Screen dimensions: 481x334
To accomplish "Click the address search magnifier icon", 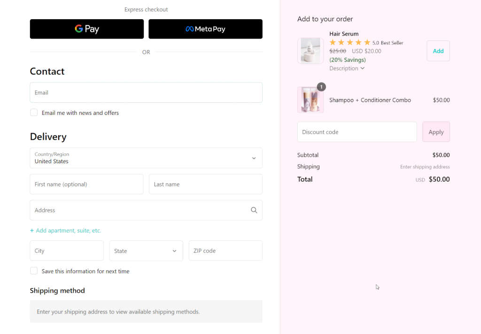I will coord(254,210).
